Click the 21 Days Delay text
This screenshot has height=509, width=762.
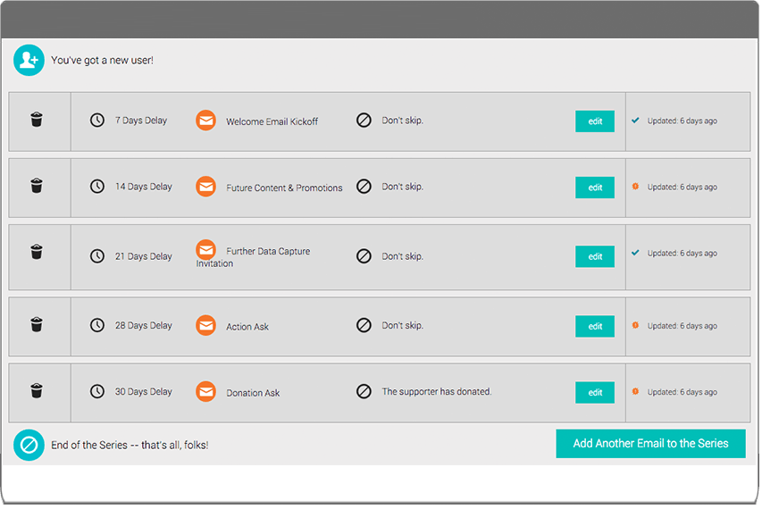143,256
